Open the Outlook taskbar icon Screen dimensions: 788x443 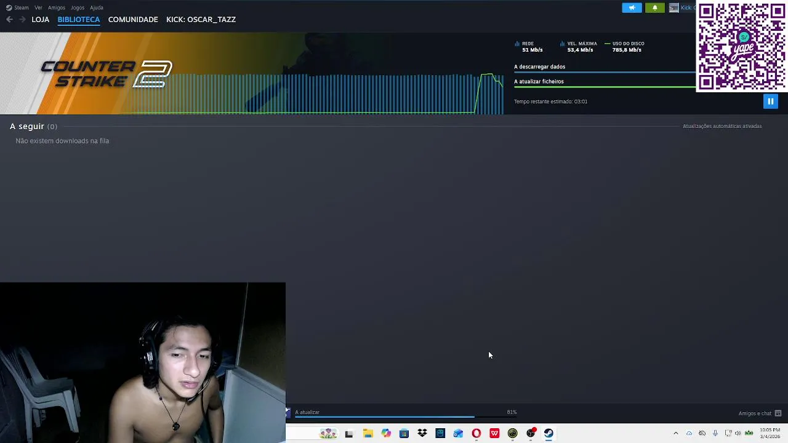[458, 433]
